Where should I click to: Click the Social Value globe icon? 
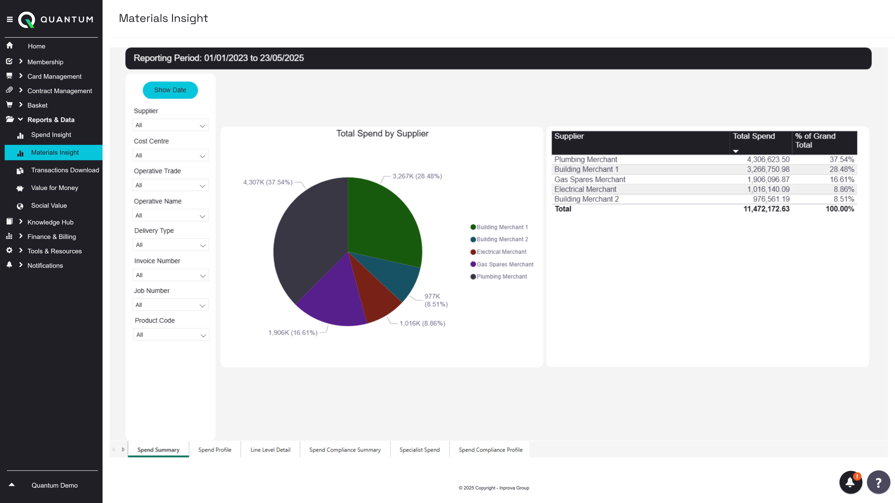pos(20,206)
